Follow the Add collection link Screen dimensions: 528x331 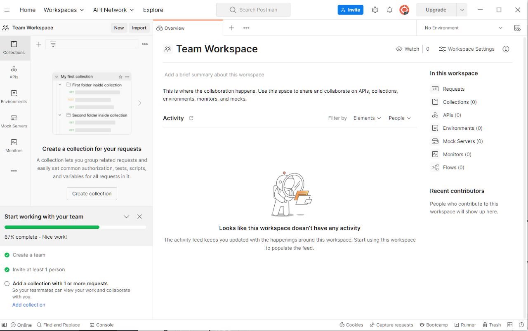click(x=29, y=305)
